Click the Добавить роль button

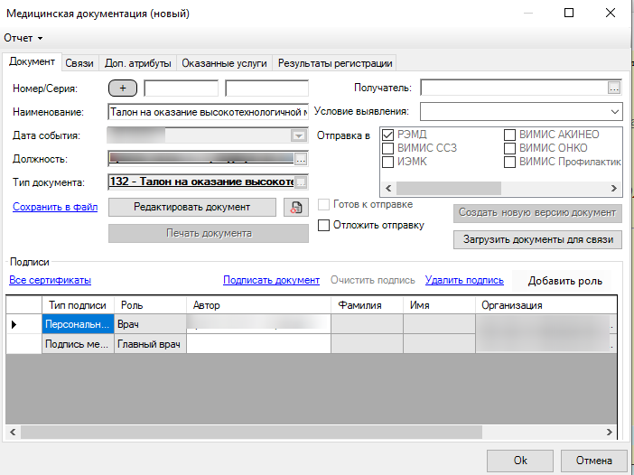click(x=564, y=281)
